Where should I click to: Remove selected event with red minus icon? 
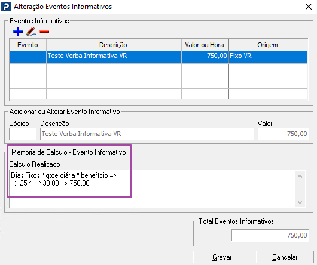tap(44, 32)
